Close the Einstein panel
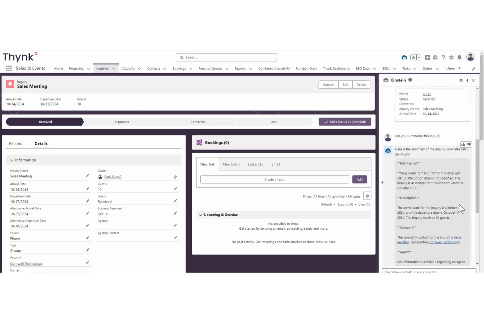484x323 pixels. pyautogui.click(x=473, y=80)
